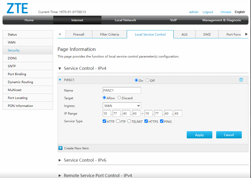The width and height of the screenshot is (251, 178).
Task: Open Management & Diagnosis menu
Action: coord(222,20)
